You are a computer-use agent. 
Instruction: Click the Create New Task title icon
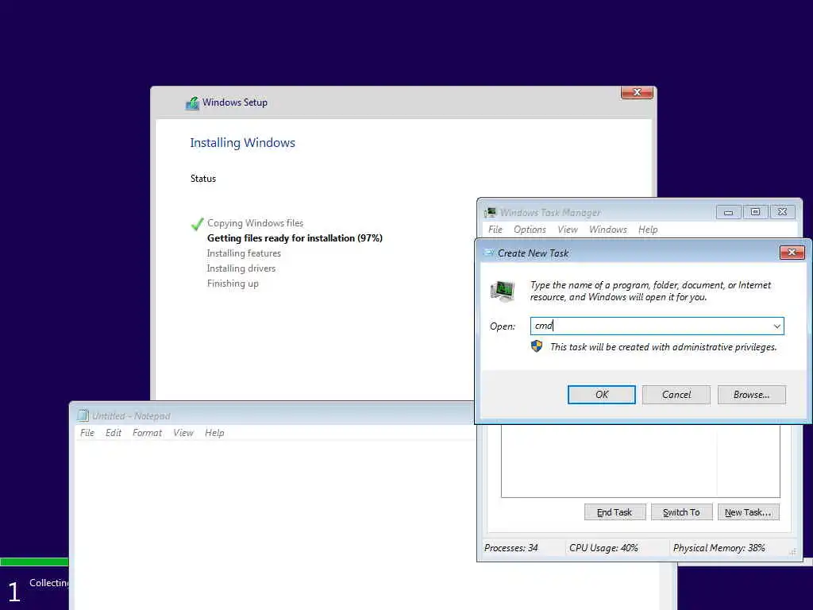pyautogui.click(x=488, y=253)
